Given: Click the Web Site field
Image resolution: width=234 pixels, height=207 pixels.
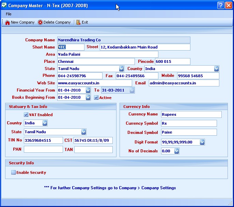Looking at the screenshot, I should click(95, 83).
